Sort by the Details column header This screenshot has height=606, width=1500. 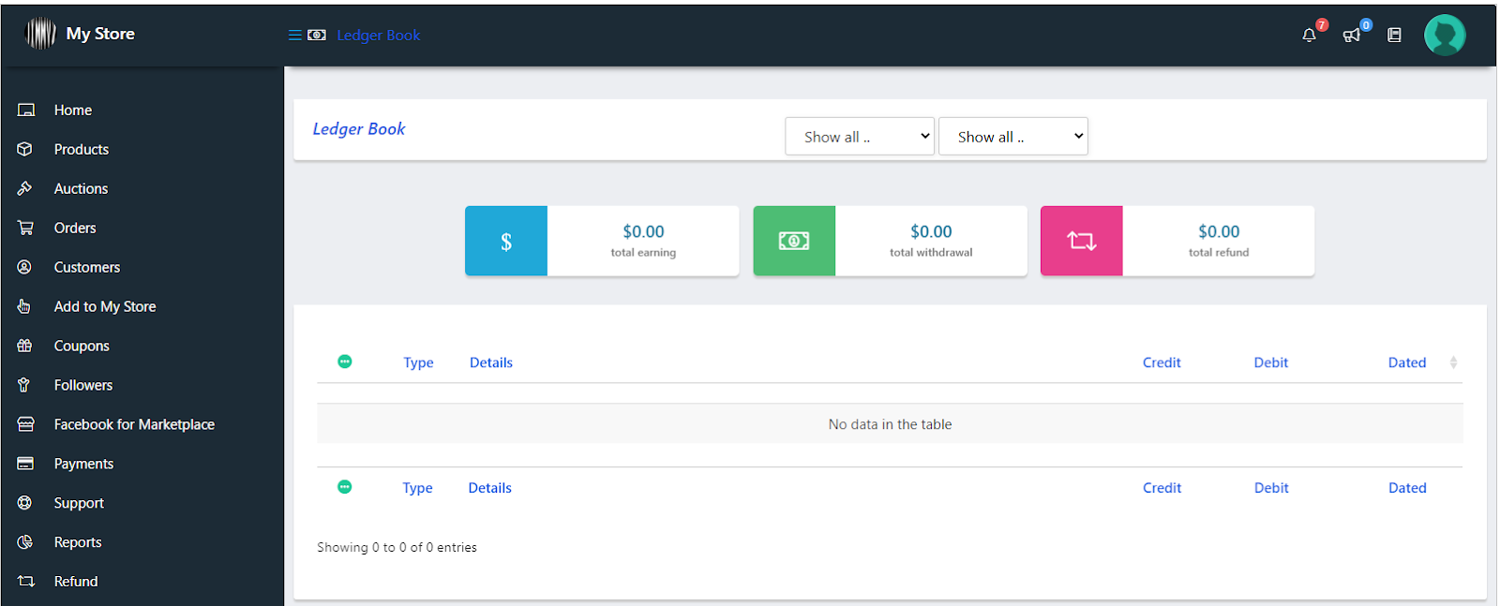(x=491, y=363)
